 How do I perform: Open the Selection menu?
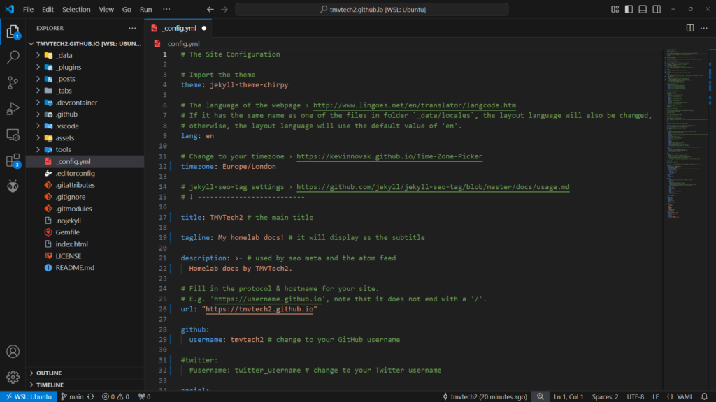[76, 9]
